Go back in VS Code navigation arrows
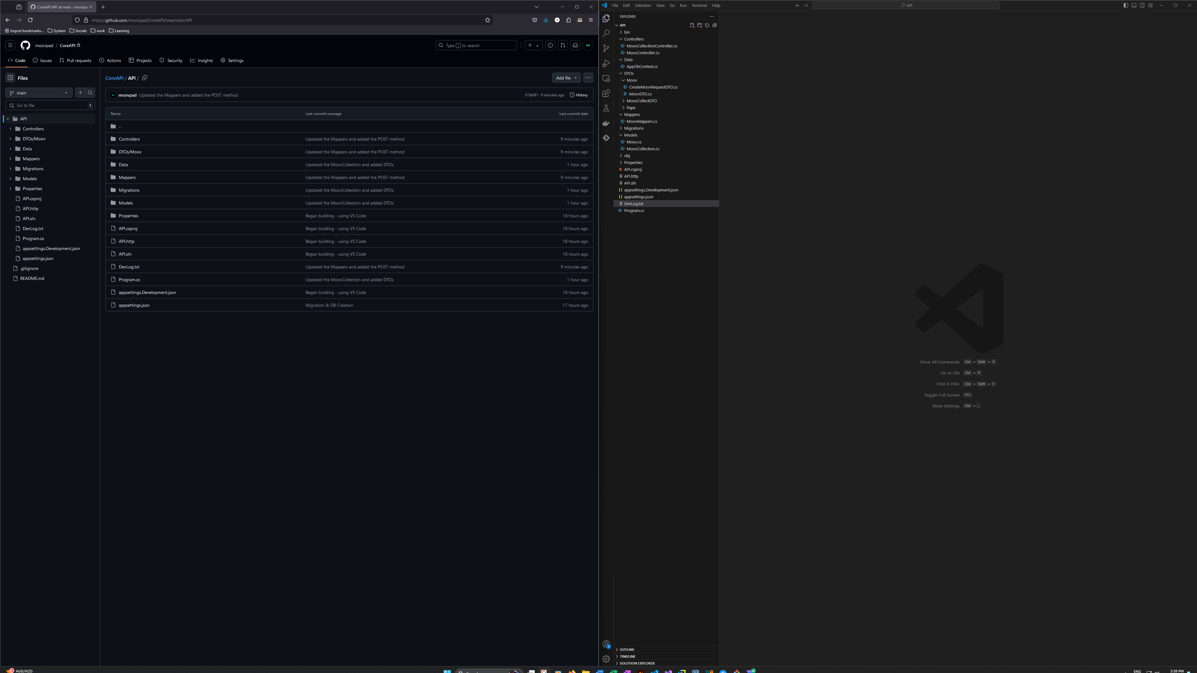 (797, 6)
